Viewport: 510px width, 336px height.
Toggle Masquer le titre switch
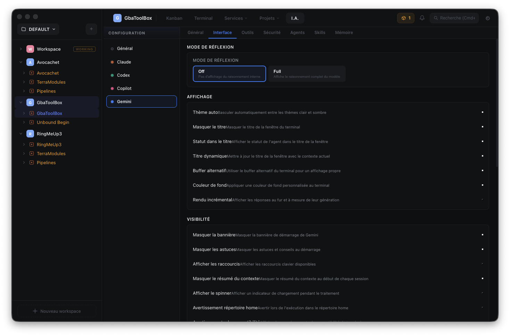[x=483, y=127]
